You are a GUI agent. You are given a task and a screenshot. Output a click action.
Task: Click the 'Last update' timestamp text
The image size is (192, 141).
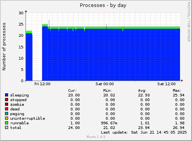(144, 132)
